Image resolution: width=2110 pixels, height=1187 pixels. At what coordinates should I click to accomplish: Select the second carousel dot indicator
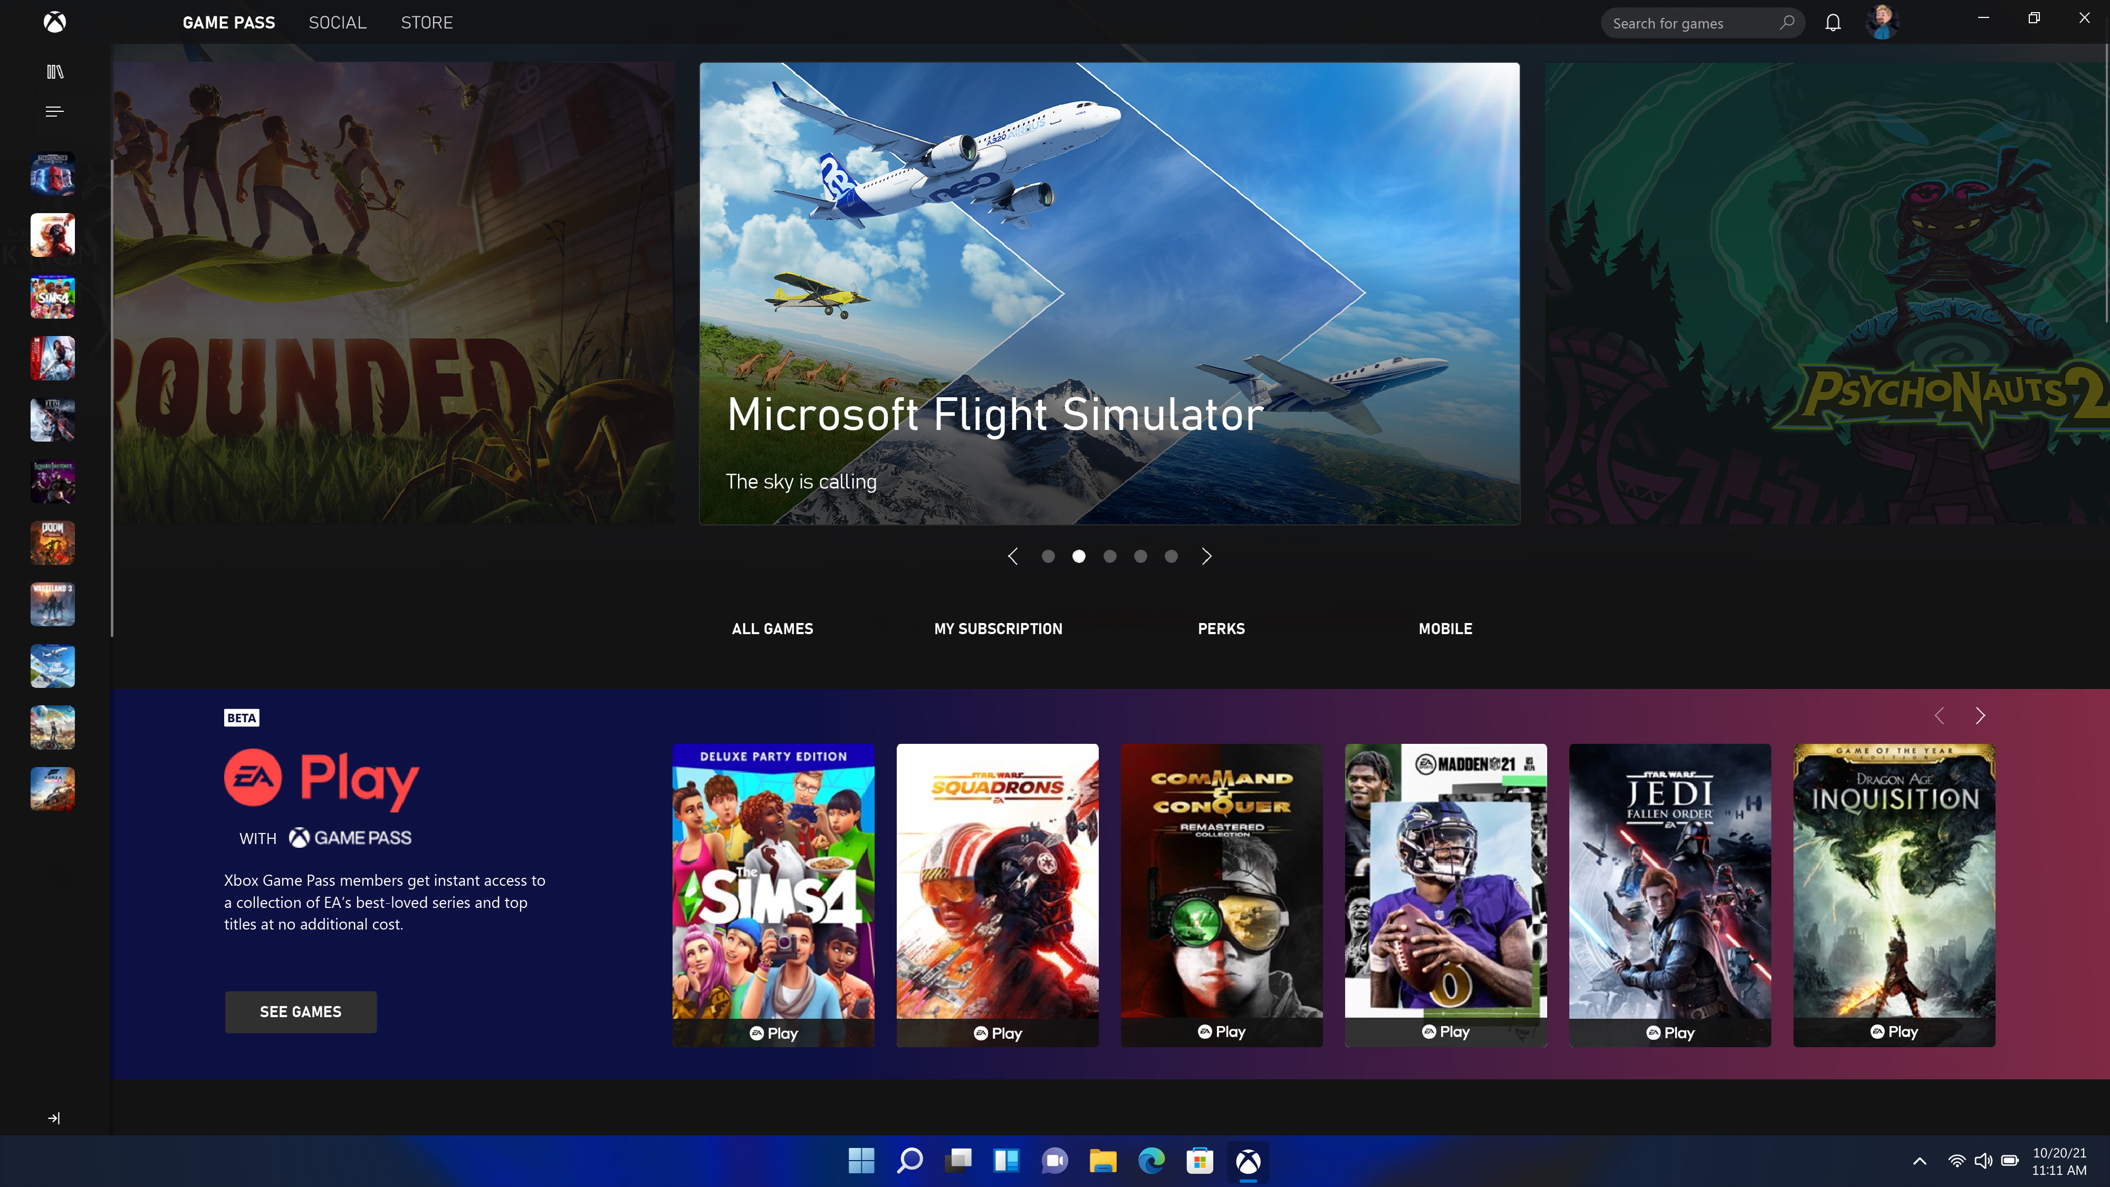click(x=1078, y=557)
